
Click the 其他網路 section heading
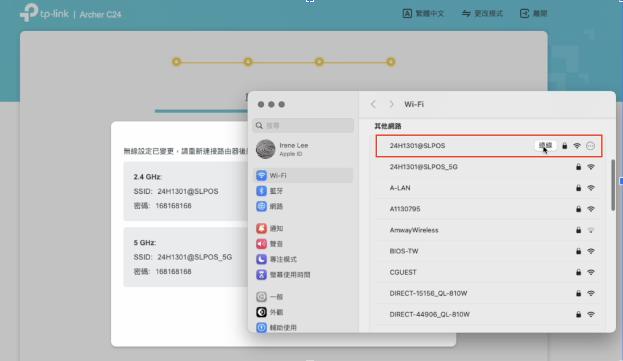(x=388, y=126)
